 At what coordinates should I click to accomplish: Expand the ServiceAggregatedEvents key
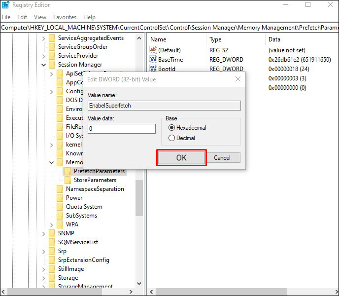click(44, 38)
